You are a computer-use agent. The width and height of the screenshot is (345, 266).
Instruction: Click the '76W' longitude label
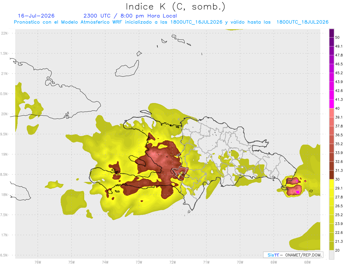coord(38,262)
